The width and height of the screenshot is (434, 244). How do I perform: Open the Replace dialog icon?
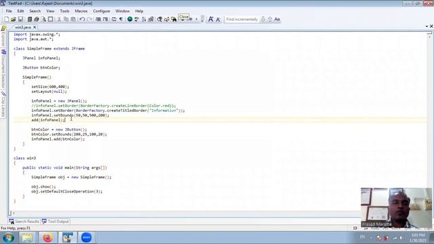tap(167, 20)
